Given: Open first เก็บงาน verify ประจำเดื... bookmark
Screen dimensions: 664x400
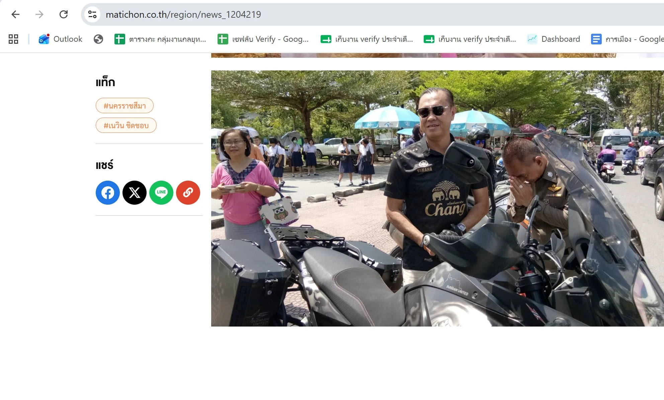Looking at the screenshot, I should [366, 39].
